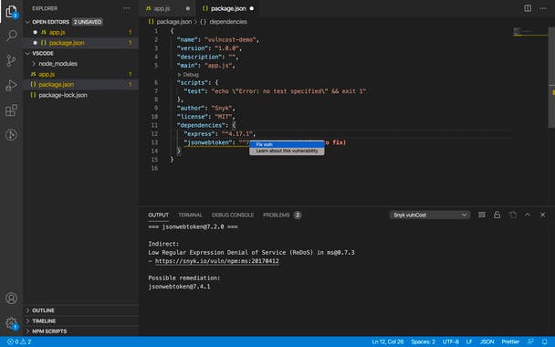Click the Prettier status bar item

510,342
